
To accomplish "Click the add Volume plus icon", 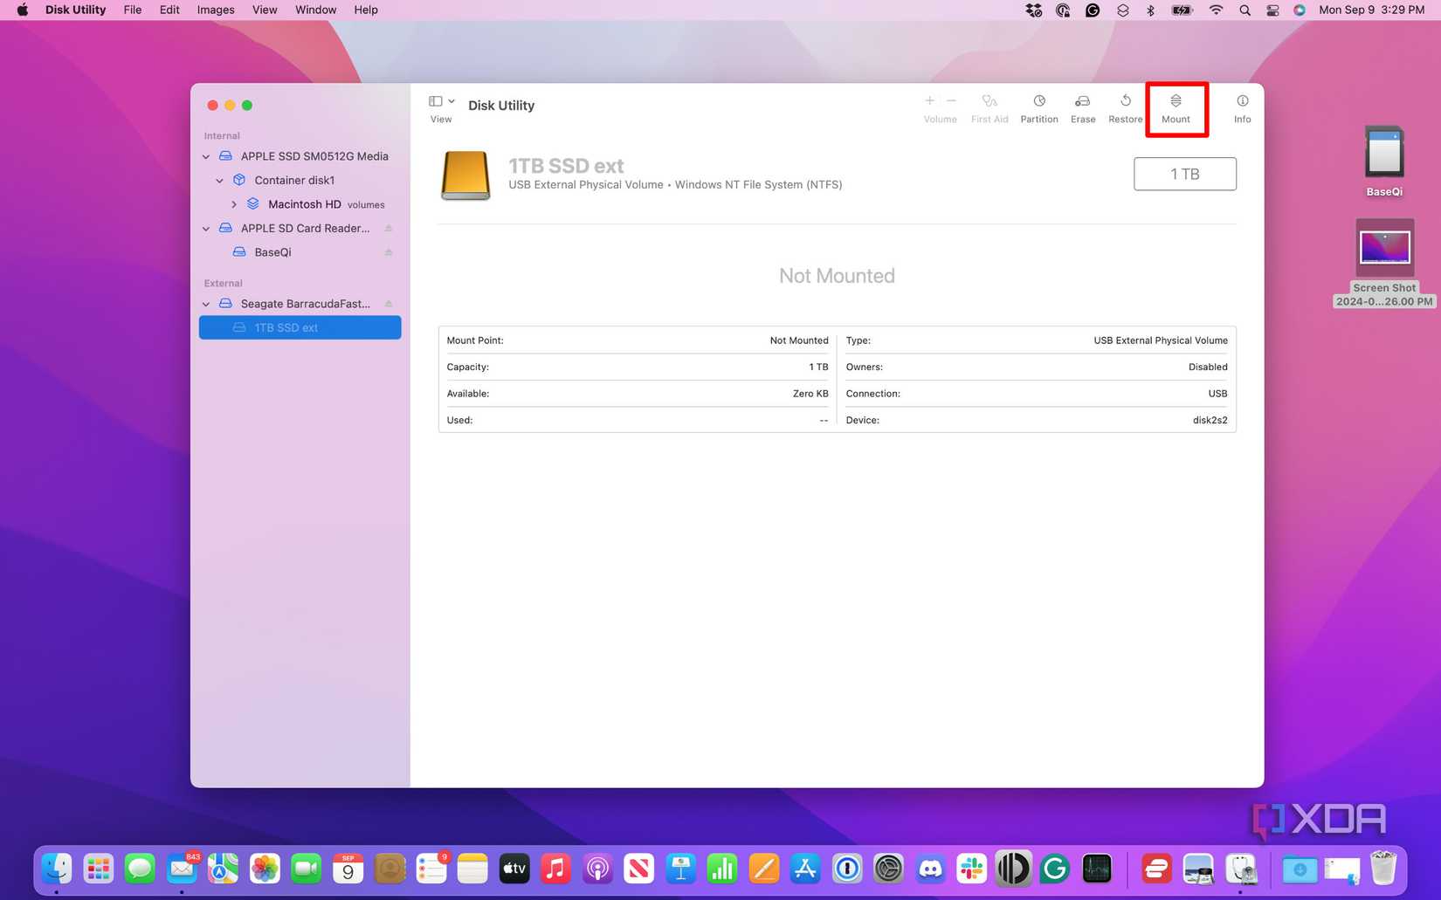I will (x=929, y=101).
